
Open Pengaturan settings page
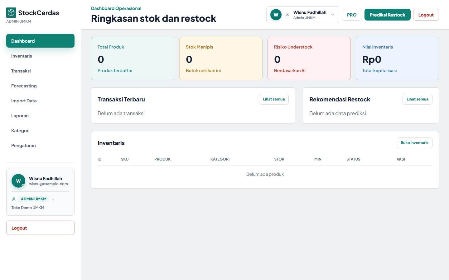[40, 146]
